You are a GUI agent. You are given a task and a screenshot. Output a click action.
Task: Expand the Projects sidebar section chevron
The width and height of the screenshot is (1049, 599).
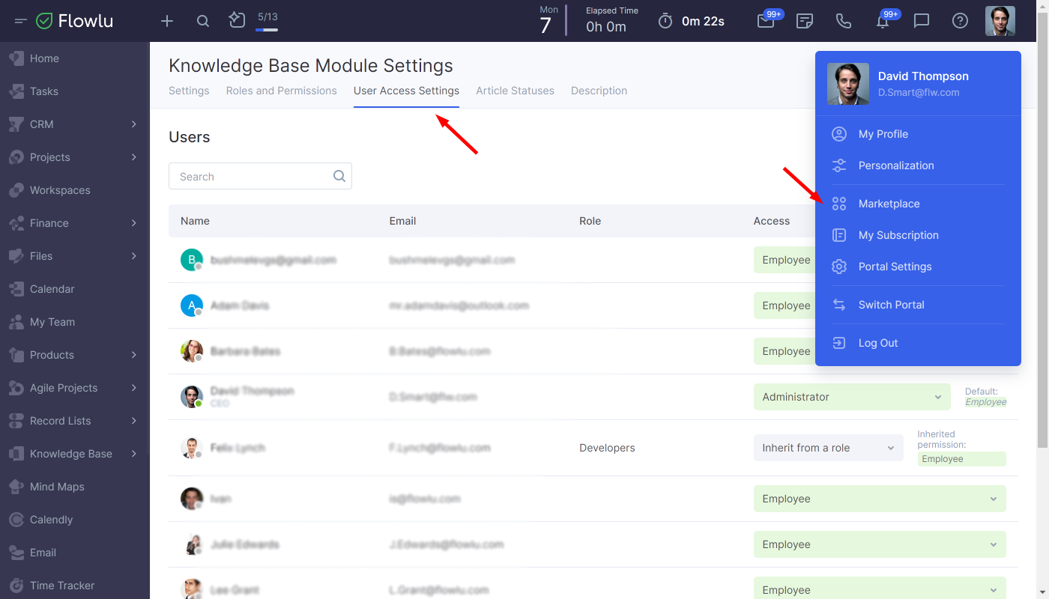134,157
